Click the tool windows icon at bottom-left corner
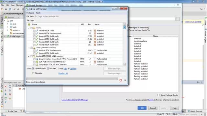Viewport: 207px width, 116px height. 2,114
